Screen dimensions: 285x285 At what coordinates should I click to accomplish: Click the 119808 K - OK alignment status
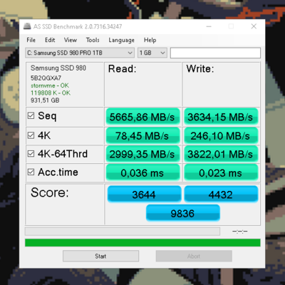click(51, 93)
